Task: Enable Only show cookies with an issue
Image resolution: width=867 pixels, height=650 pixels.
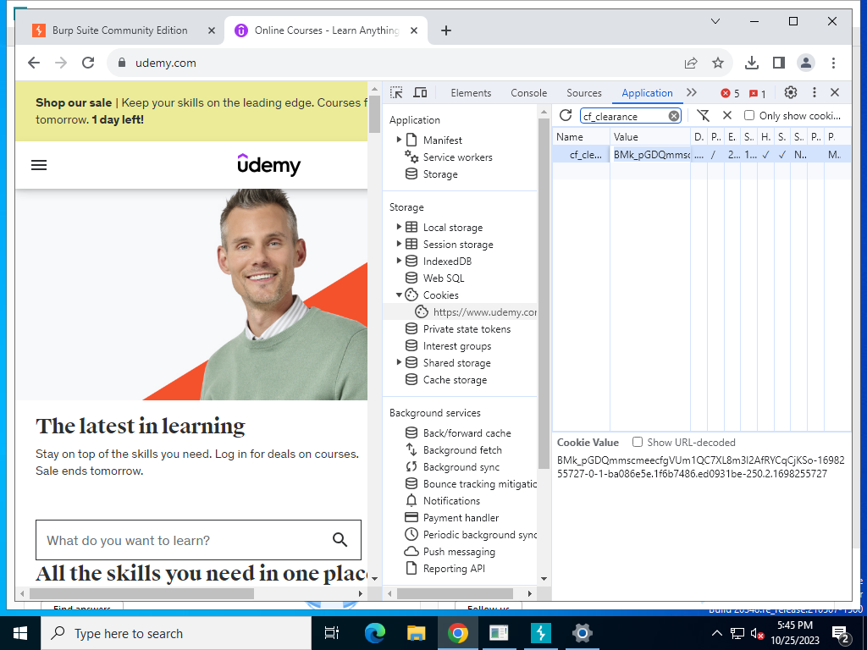Action: (x=748, y=115)
